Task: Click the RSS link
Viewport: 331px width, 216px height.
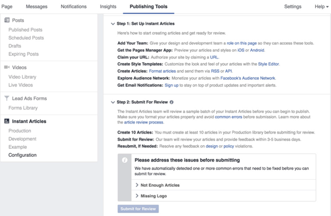Action: click(x=215, y=71)
